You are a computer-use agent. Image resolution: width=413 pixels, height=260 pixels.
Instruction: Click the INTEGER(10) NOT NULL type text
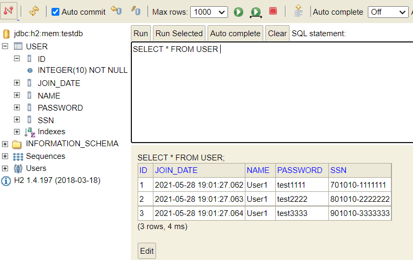[82, 70]
